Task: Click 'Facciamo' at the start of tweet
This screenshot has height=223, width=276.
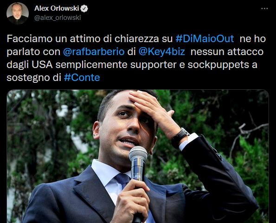Action: [30, 38]
